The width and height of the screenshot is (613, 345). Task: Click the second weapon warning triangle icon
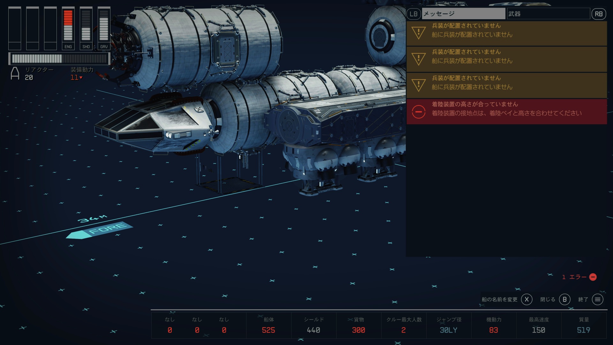click(419, 59)
